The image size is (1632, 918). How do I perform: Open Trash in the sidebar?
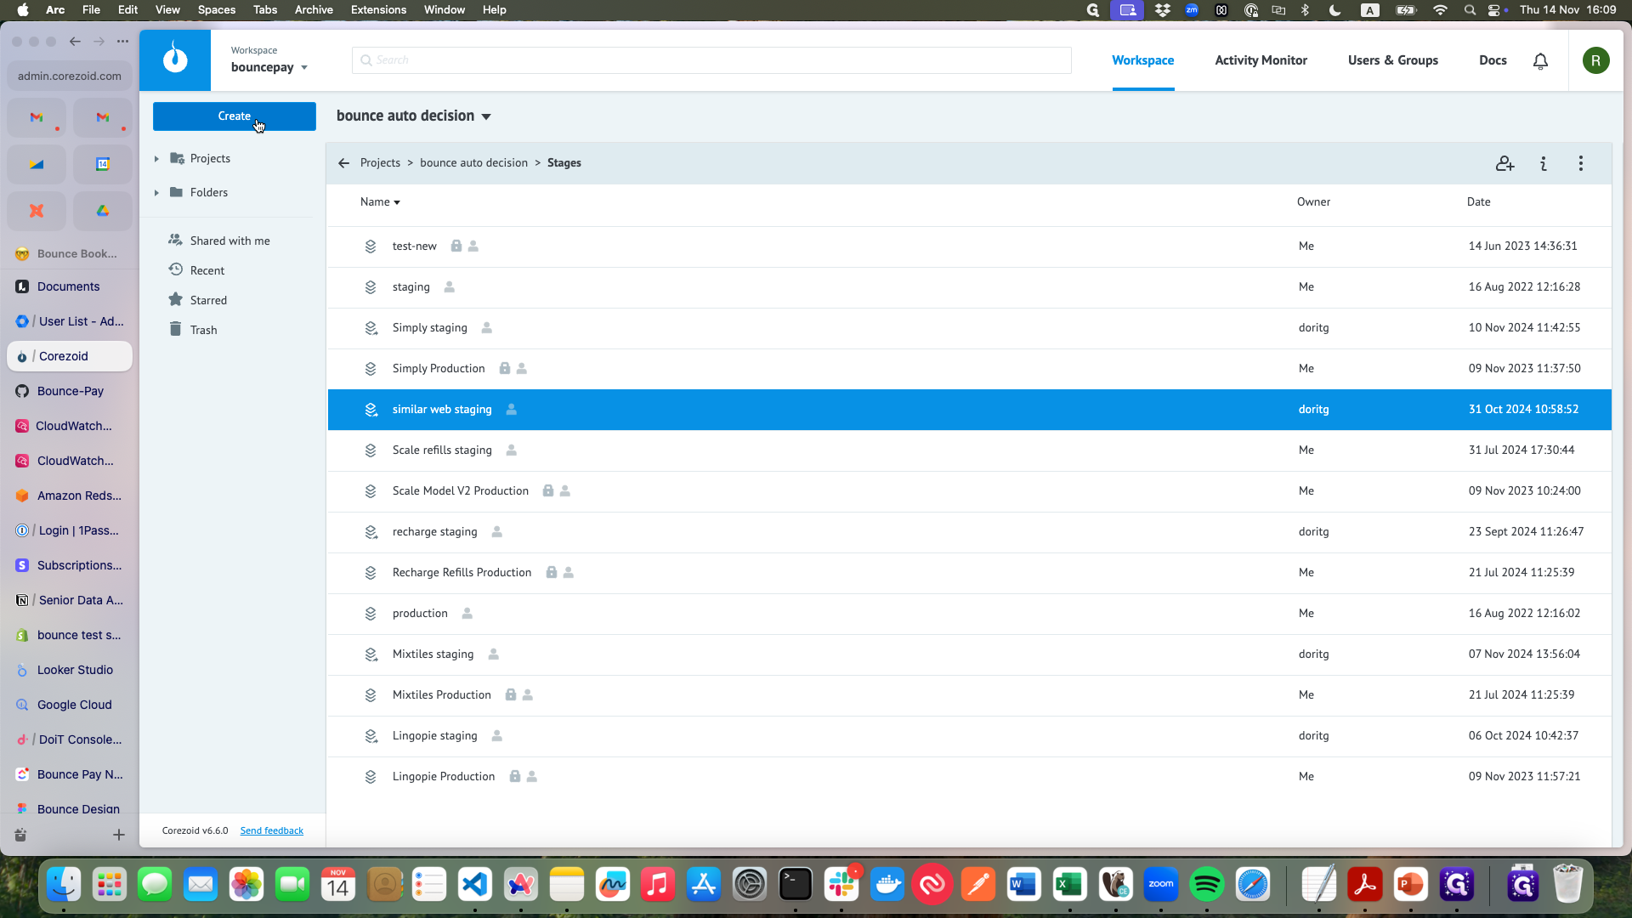coord(203,330)
